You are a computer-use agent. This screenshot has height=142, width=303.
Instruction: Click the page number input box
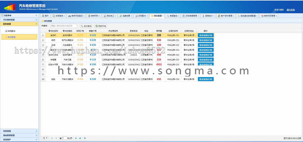(64, 138)
